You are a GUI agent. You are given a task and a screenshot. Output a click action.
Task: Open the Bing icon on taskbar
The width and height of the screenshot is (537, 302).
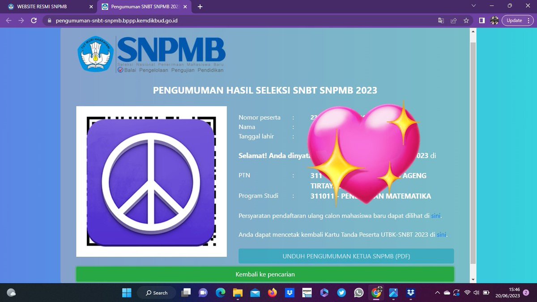pos(324,293)
